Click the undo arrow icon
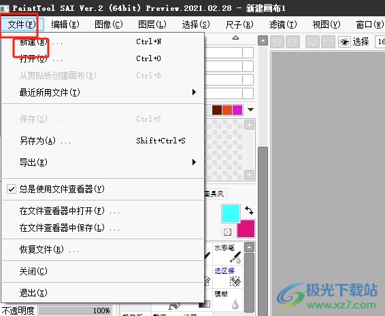The image size is (385, 316). (277, 41)
